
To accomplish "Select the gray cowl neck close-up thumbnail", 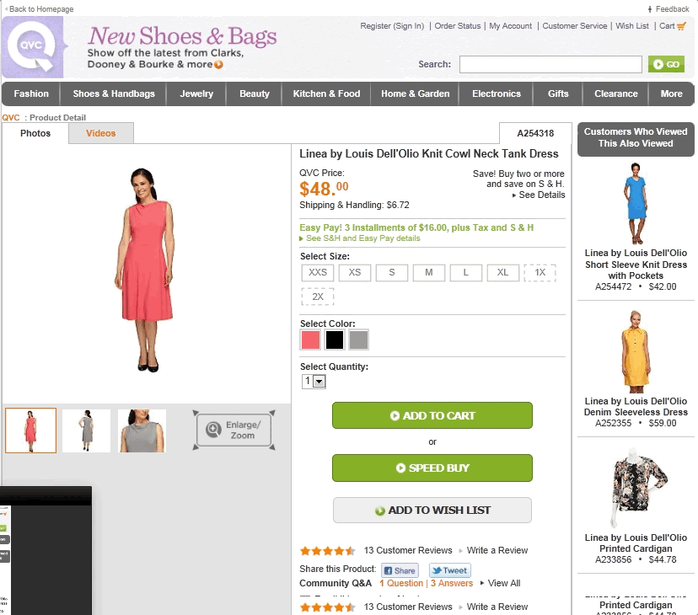I will tap(142, 430).
